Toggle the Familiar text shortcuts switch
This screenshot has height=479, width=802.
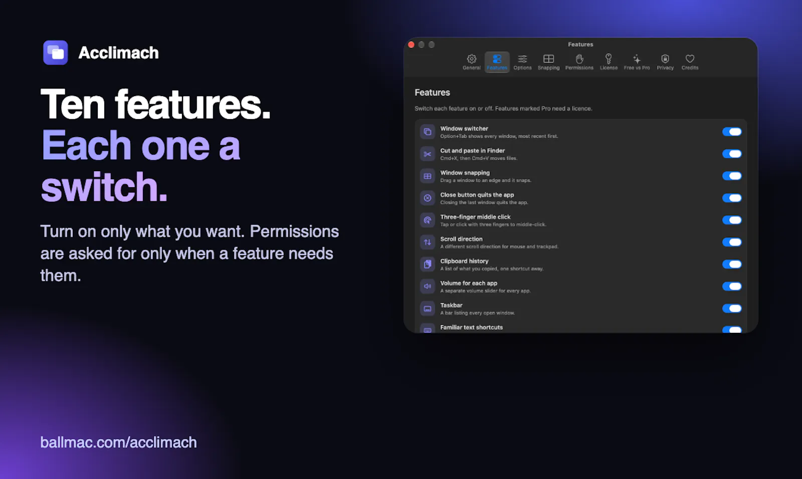[x=732, y=329]
